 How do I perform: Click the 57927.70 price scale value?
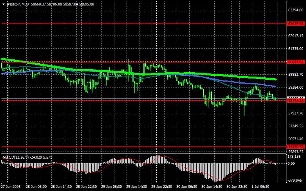[296, 113]
